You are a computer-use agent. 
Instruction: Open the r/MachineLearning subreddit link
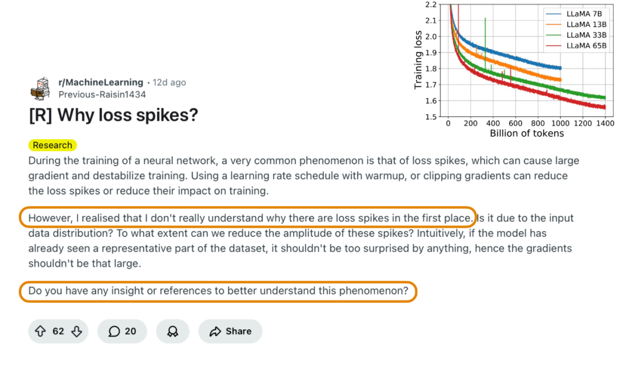click(x=101, y=82)
